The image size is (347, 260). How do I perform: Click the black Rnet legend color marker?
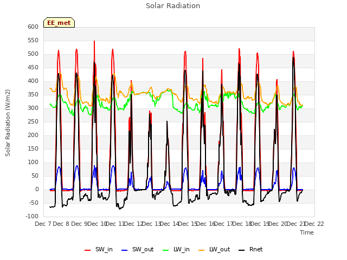(x=241, y=250)
